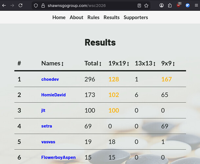
Task: Go back with the browser back arrow
Action: (x=4, y=6)
